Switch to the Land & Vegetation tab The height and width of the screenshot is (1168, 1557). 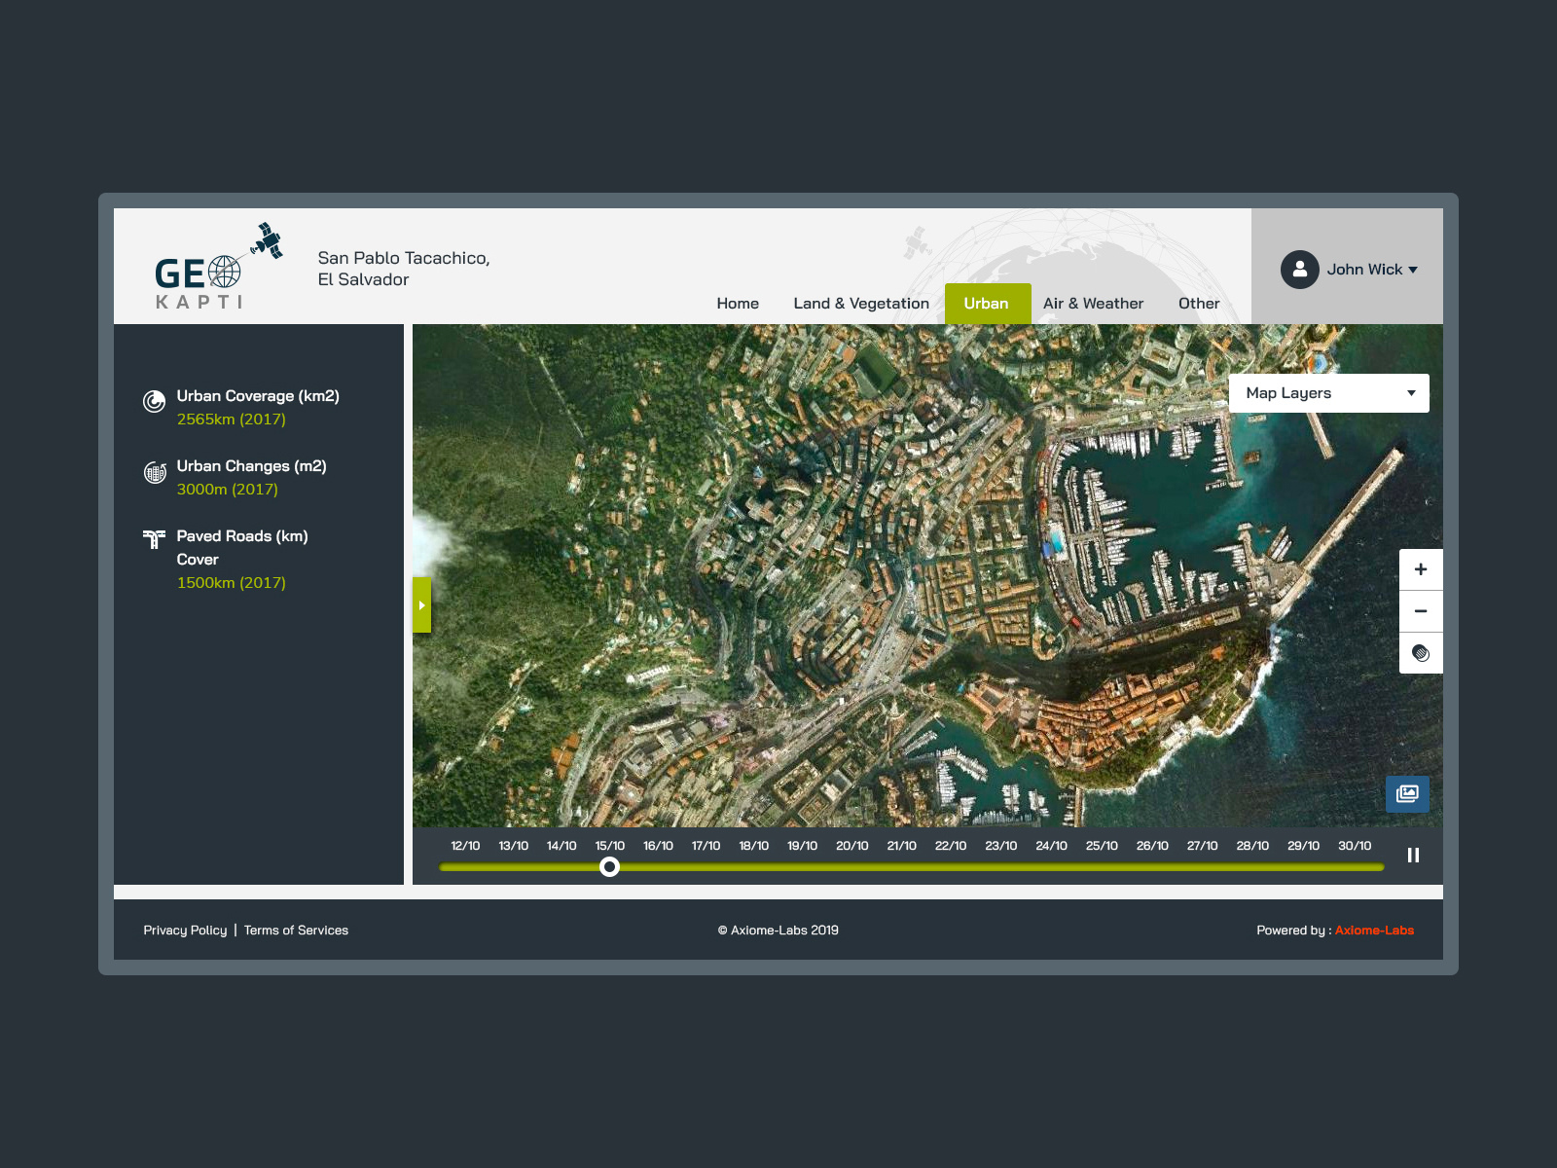861,303
